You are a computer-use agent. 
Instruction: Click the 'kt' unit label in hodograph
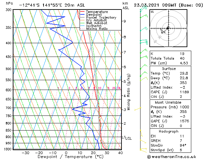click(152, 12)
